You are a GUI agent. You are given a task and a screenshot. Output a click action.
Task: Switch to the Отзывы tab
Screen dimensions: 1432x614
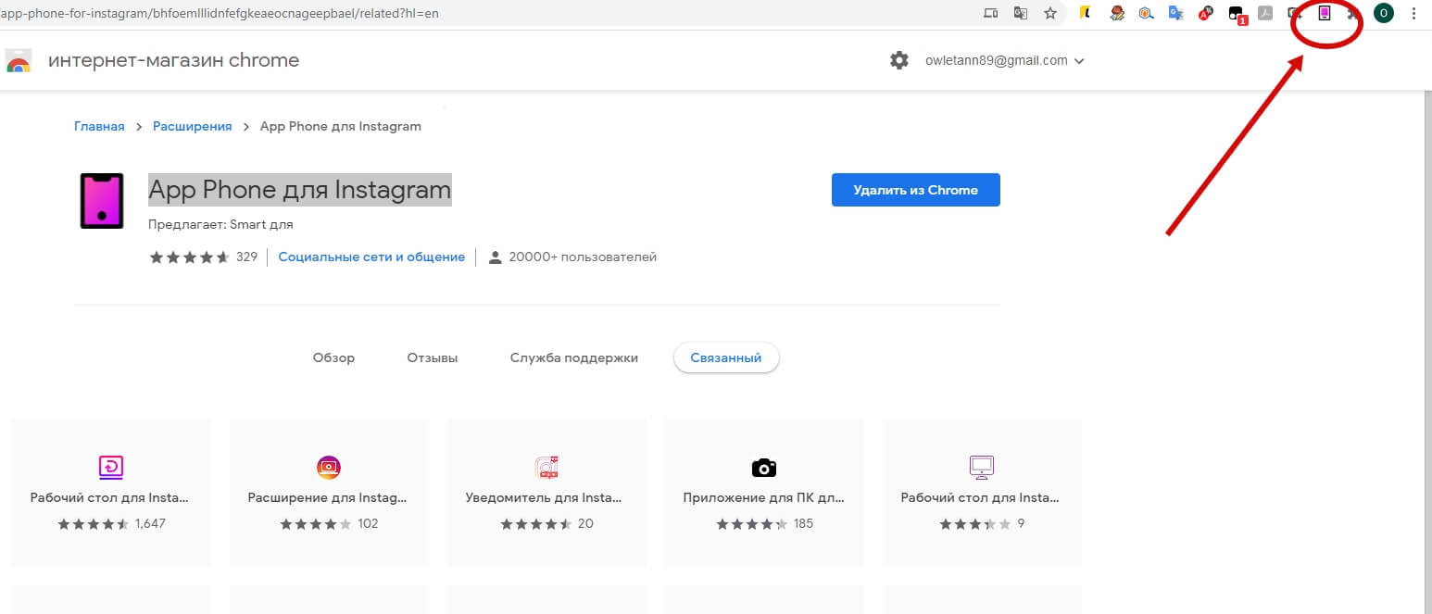pyautogui.click(x=432, y=357)
